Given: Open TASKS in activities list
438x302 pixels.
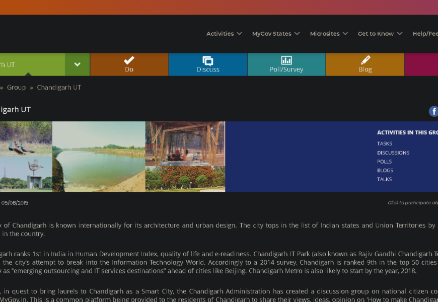Looking at the screenshot, I should pos(385,144).
